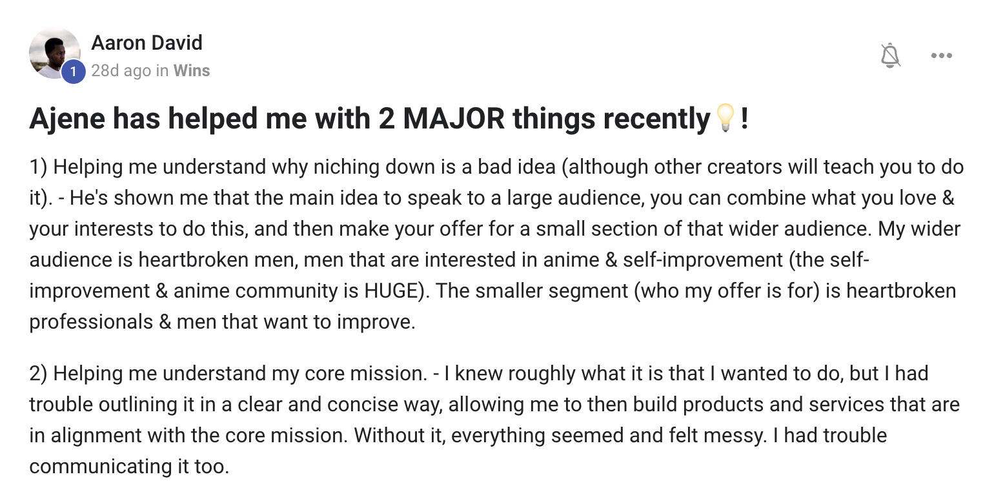Click the blue level 1 badge
Screen dimensions: 994x501
73,72
